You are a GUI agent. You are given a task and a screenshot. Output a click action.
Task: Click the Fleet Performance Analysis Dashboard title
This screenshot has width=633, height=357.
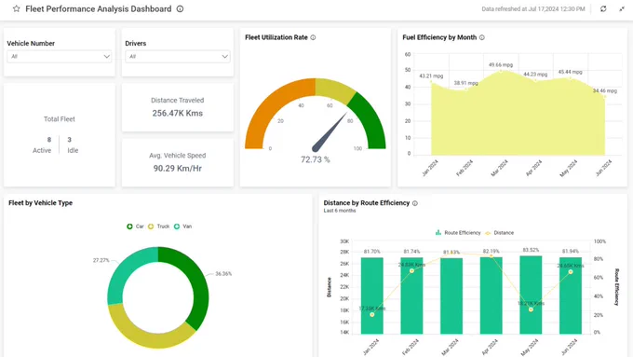tap(99, 9)
